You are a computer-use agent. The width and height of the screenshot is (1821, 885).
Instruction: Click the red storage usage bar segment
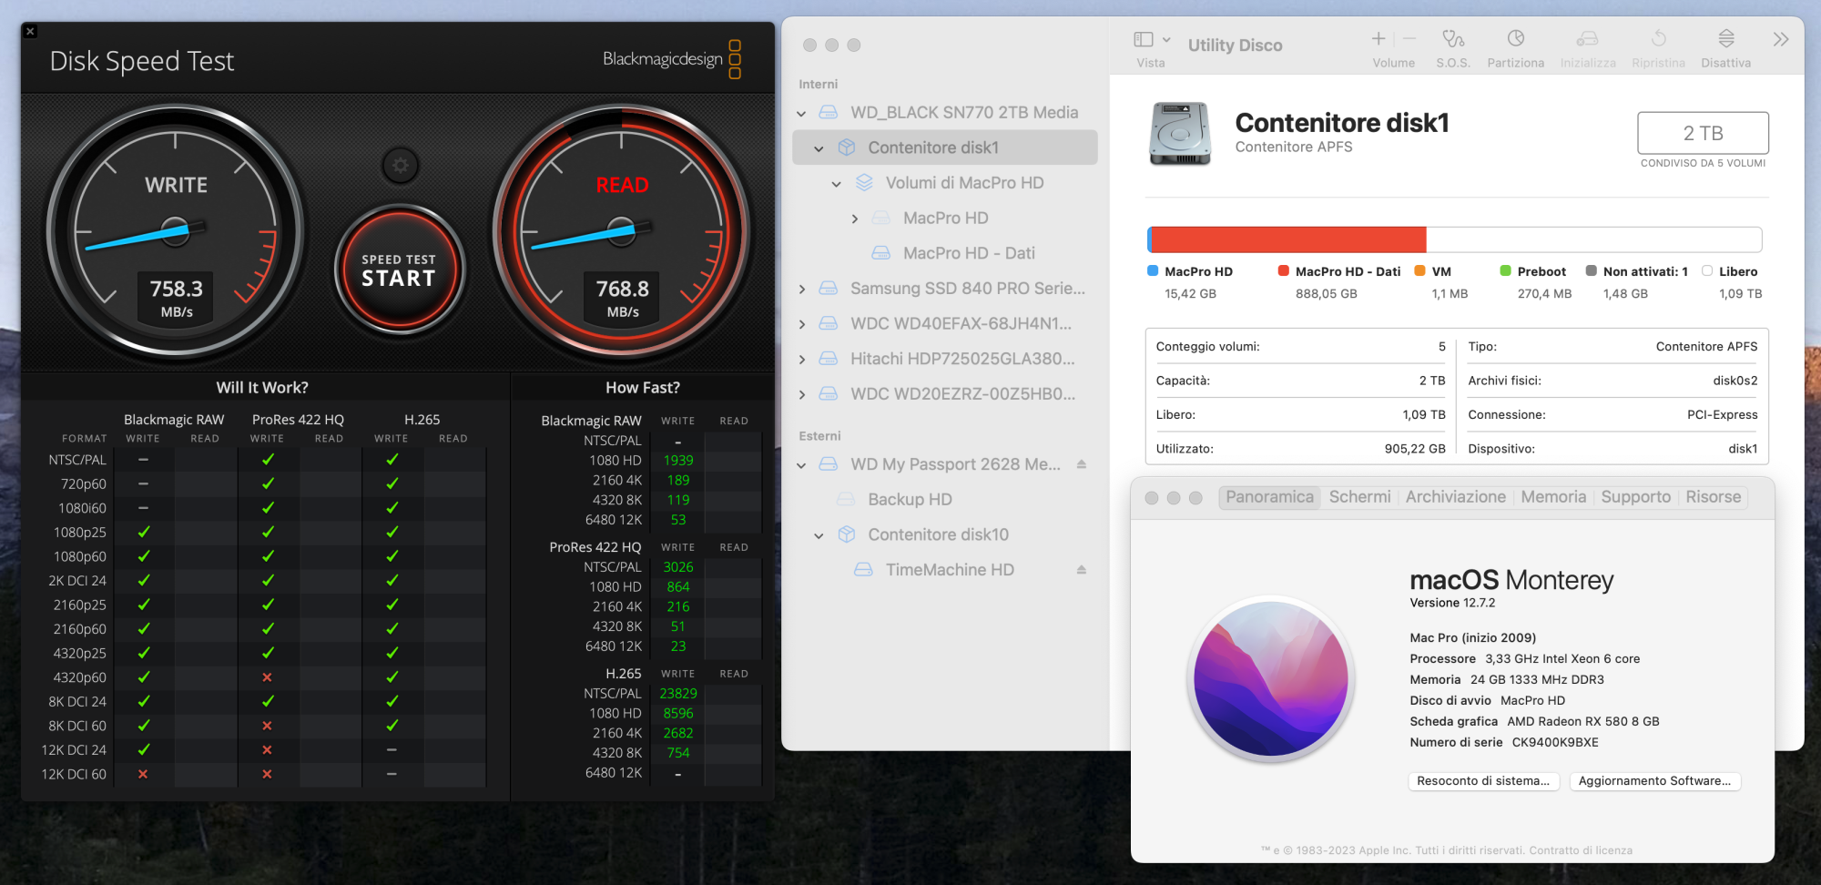[1288, 239]
